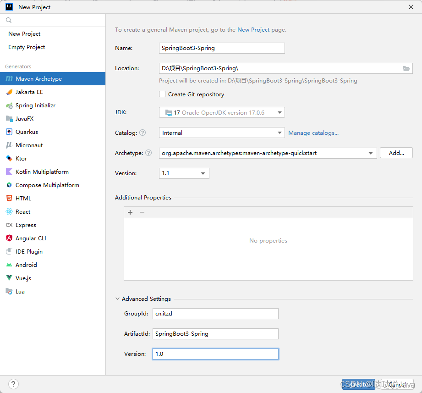Open the Catalog Internal dropdown
This screenshot has width=422, height=393.
(222, 133)
